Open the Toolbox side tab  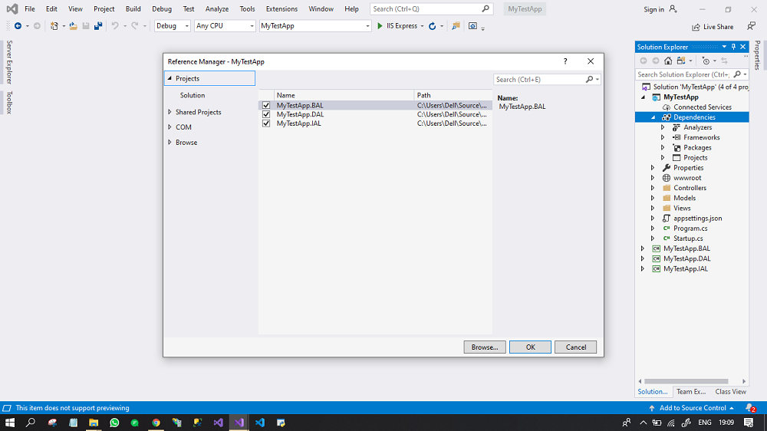click(x=8, y=102)
